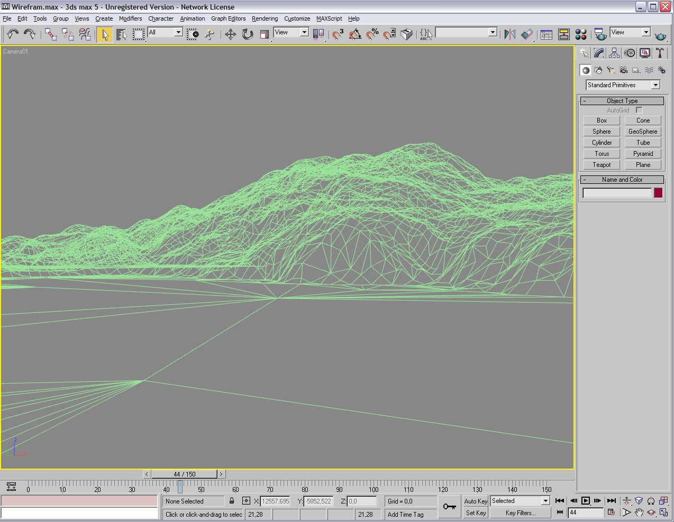Open the Modifiers menu
Viewport: 674px width, 522px height.
[130, 18]
